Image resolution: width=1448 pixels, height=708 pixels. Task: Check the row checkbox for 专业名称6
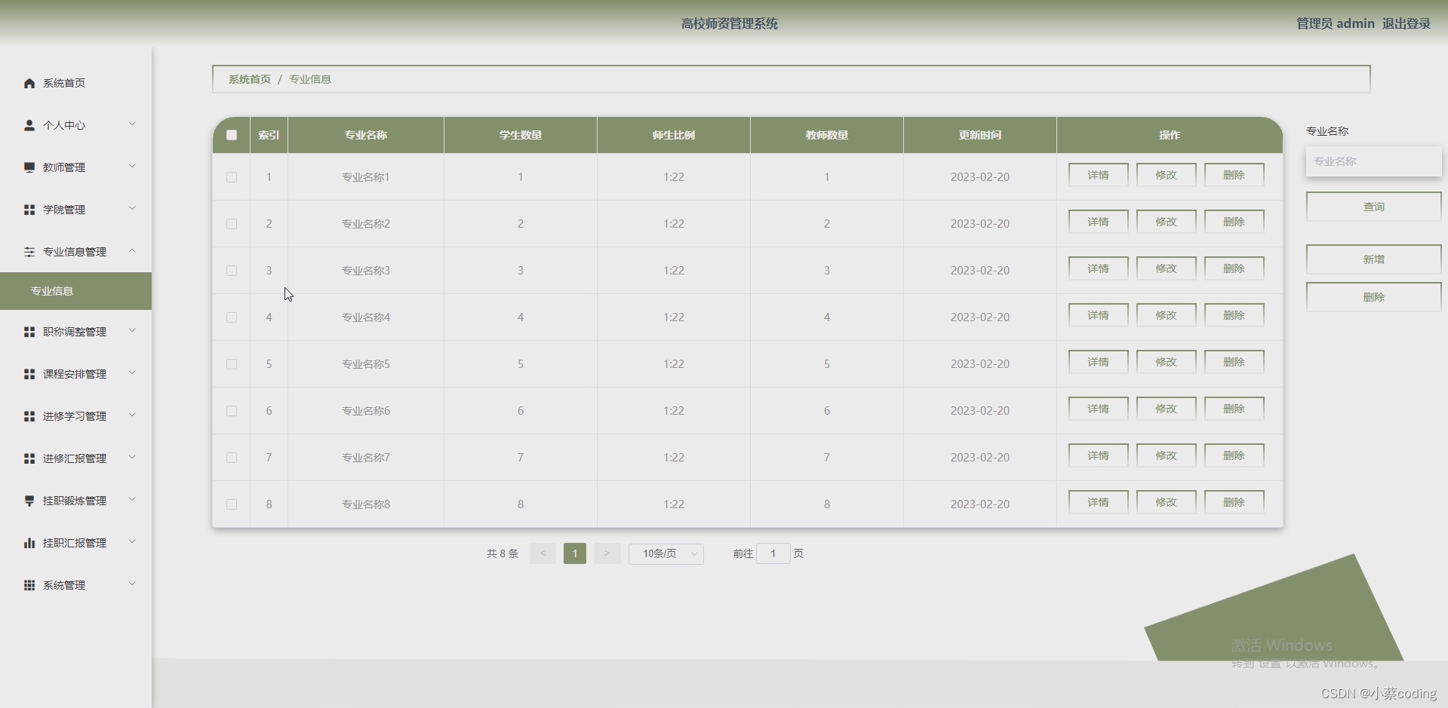coord(232,411)
